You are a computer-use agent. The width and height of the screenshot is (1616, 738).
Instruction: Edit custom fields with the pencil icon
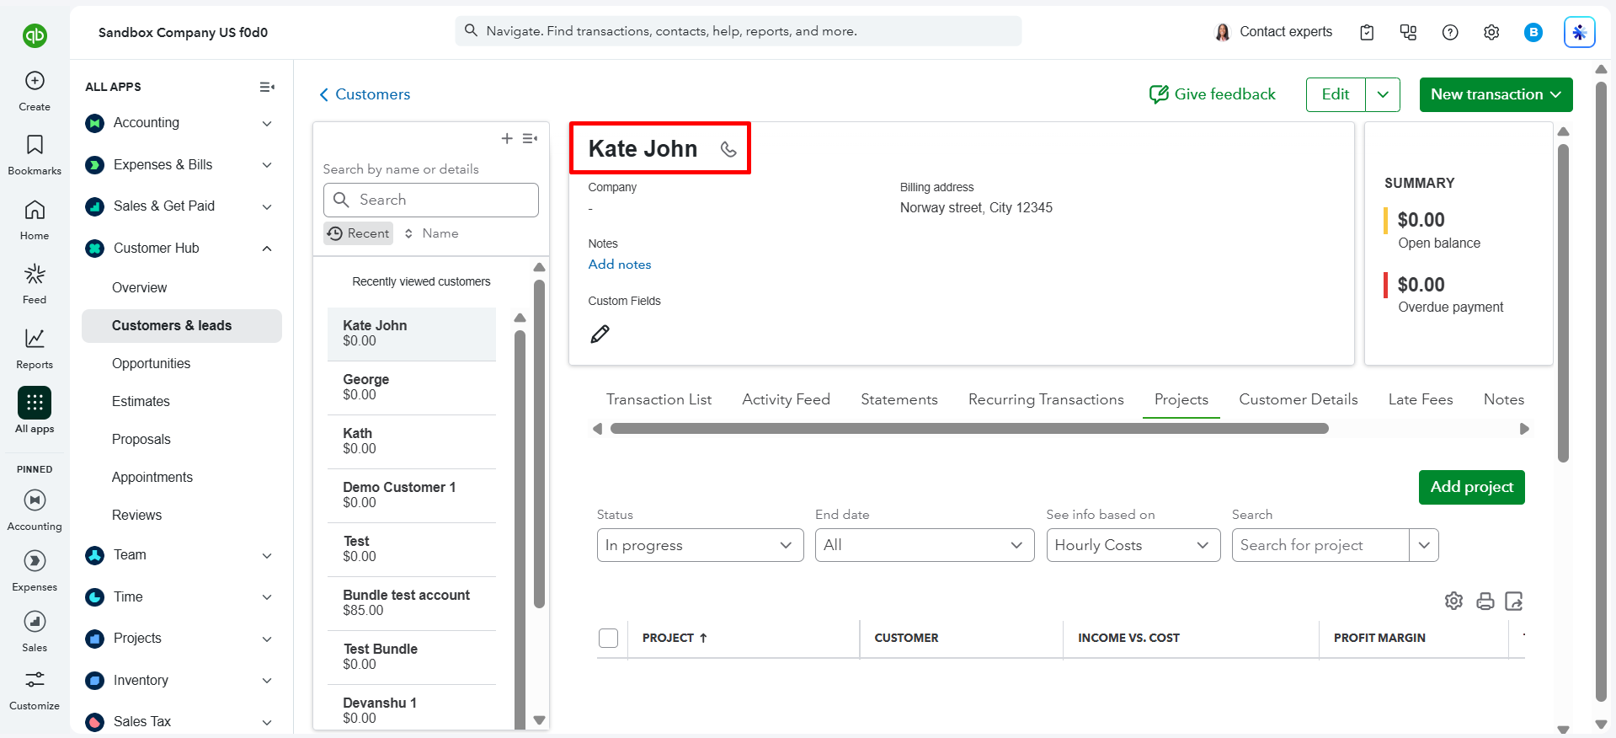coord(600,334)
